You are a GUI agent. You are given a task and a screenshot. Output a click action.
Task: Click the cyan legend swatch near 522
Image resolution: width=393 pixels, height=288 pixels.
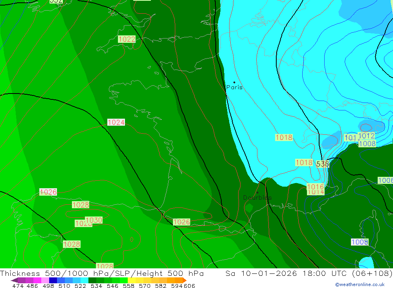pyautogui.click(x=84, y=281)
